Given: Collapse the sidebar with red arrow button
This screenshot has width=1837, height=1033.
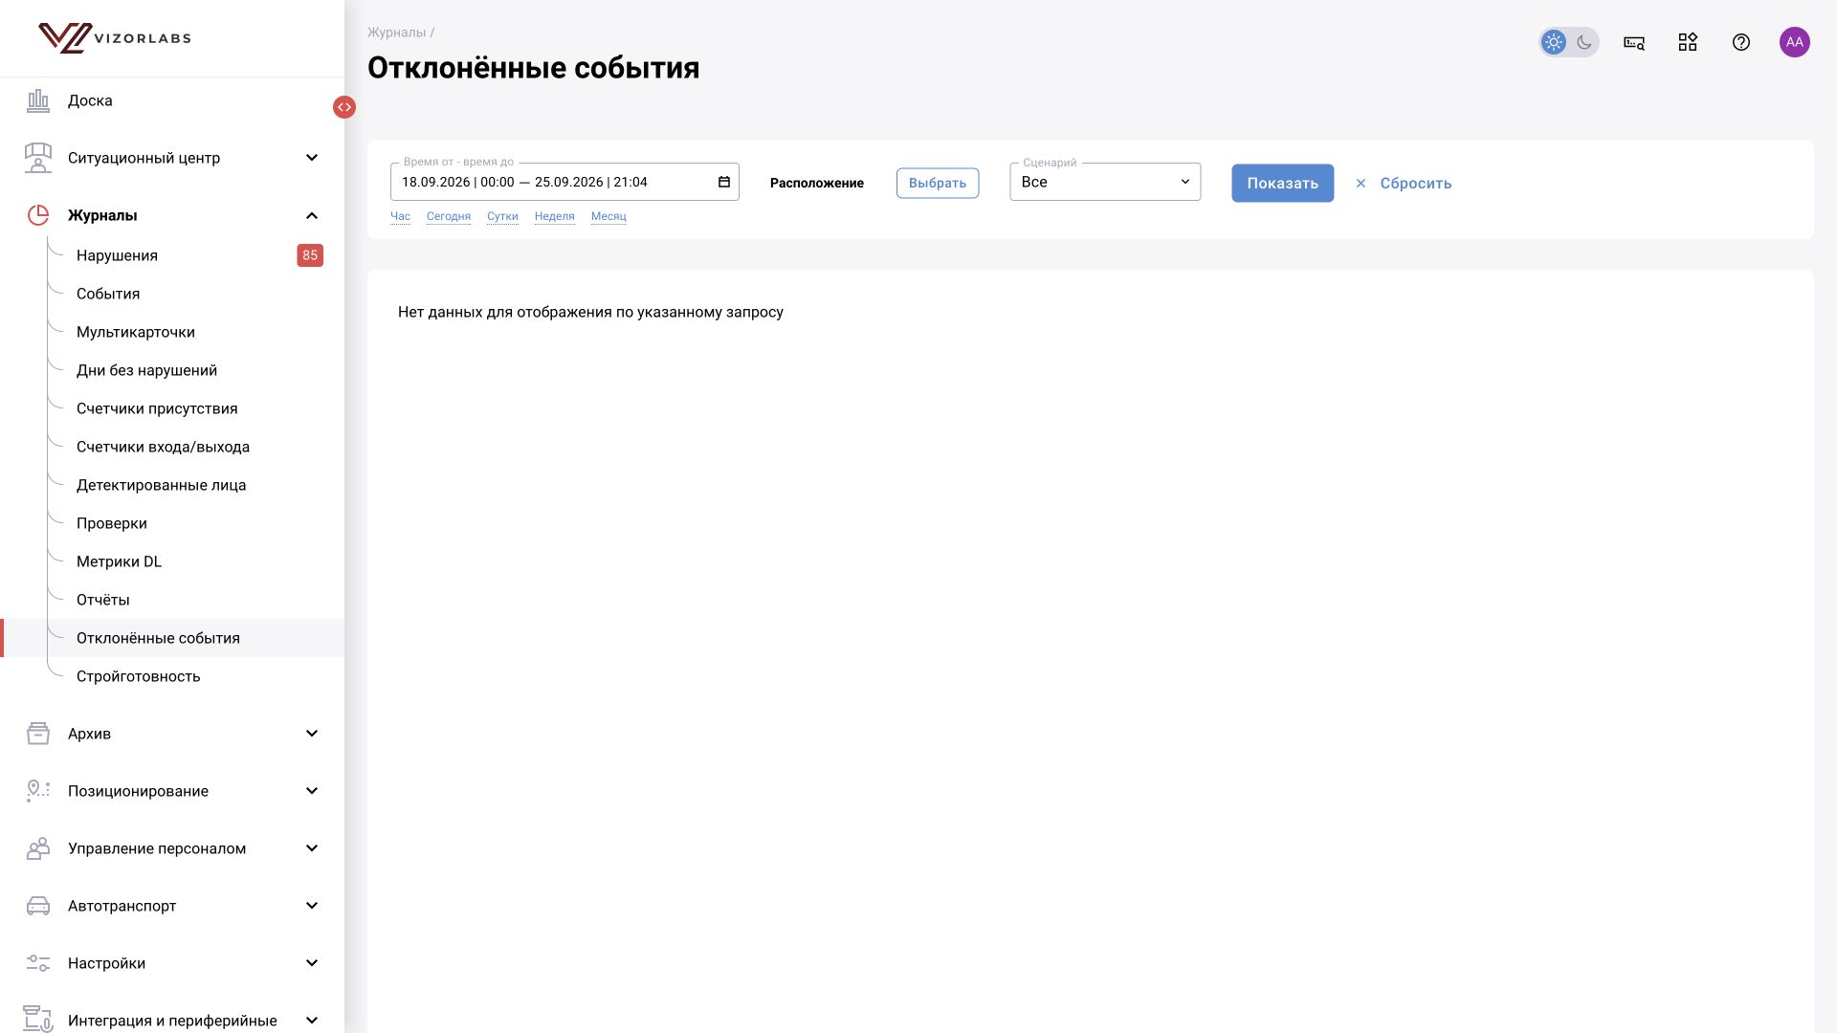Looking at the screenshot, I should click(344, 107).
